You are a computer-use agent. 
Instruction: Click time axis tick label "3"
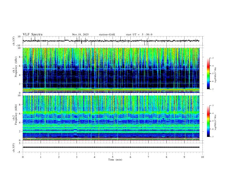pyautogui.click(x=77, y=157)
